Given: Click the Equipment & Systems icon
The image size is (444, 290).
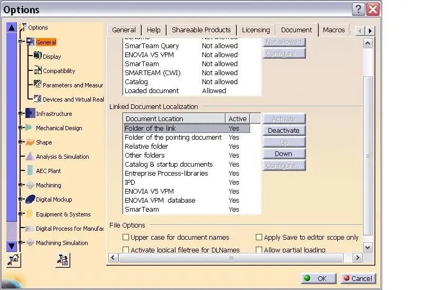Looking at the screenshot, I should click(29, 214).
